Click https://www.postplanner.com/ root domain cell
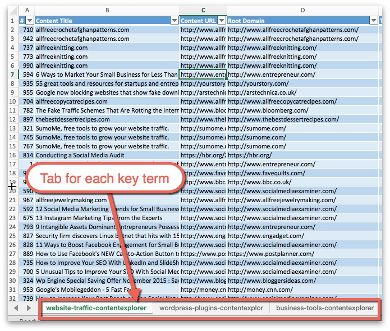Viewport: 390px width, 331px height. (302, 254)
